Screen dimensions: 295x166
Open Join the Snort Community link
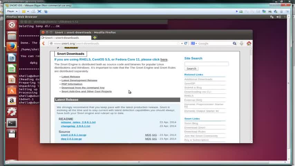pyautogui.click(x=201, y=136)
